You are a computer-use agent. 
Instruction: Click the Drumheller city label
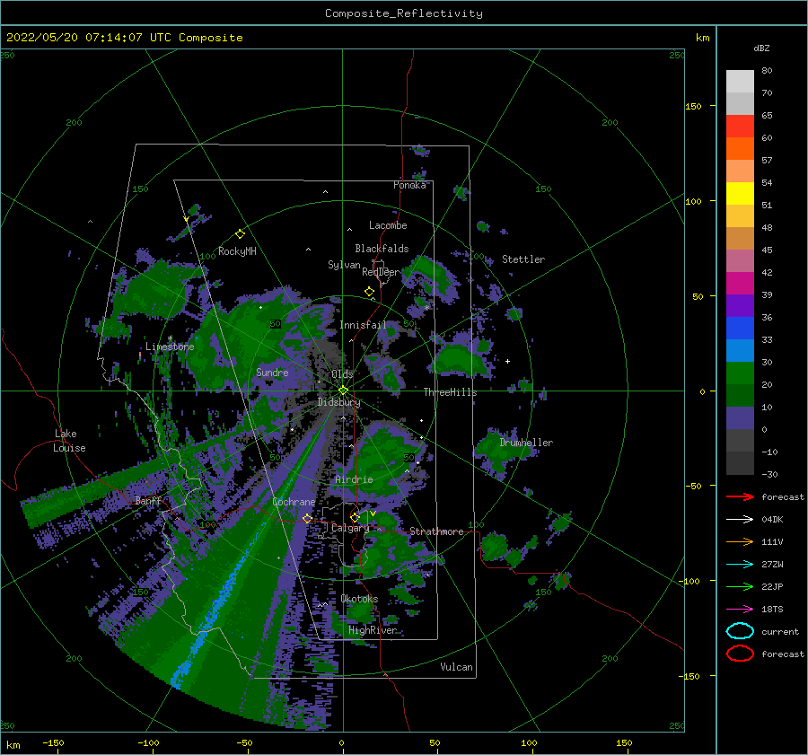526,443
